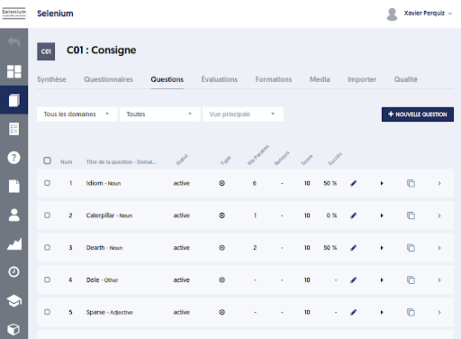Preview the Sparse question with play icon

(x=382, y=312)
